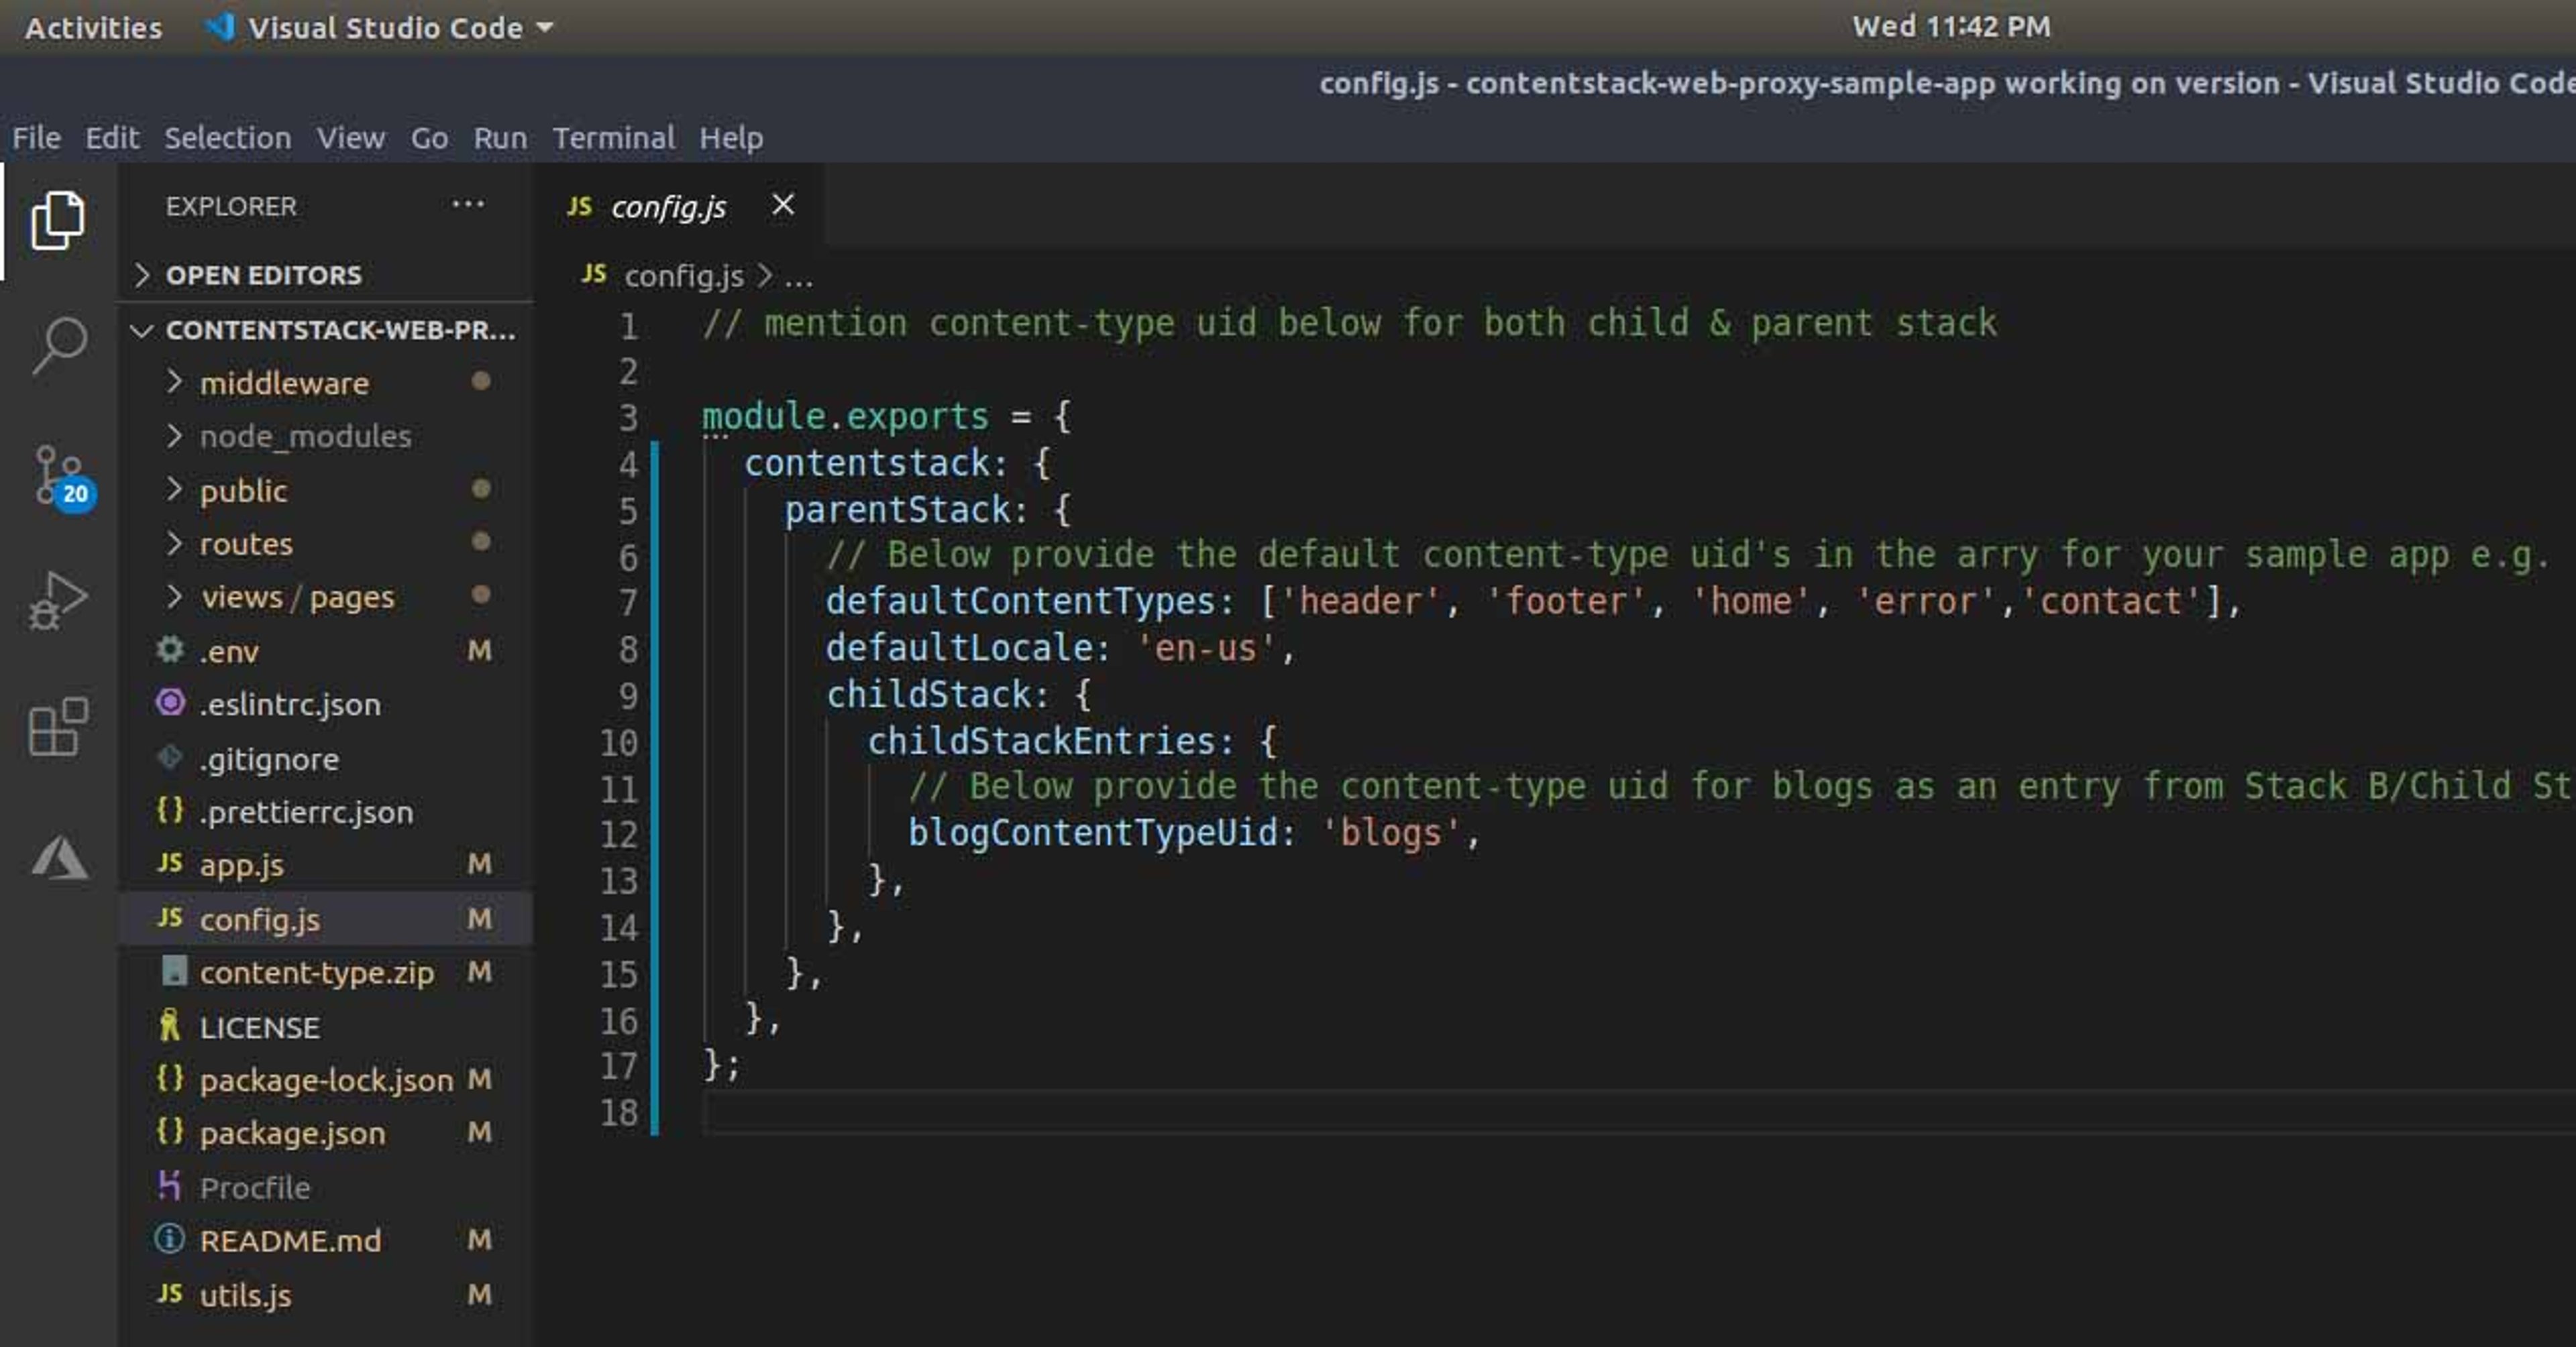2576x1347 pixels.
Task: Expand the routes folder
Action: pyautogui.click(x=175, y=544)
